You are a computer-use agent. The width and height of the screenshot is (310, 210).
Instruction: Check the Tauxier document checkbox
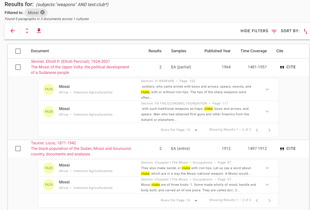[18, 149]
